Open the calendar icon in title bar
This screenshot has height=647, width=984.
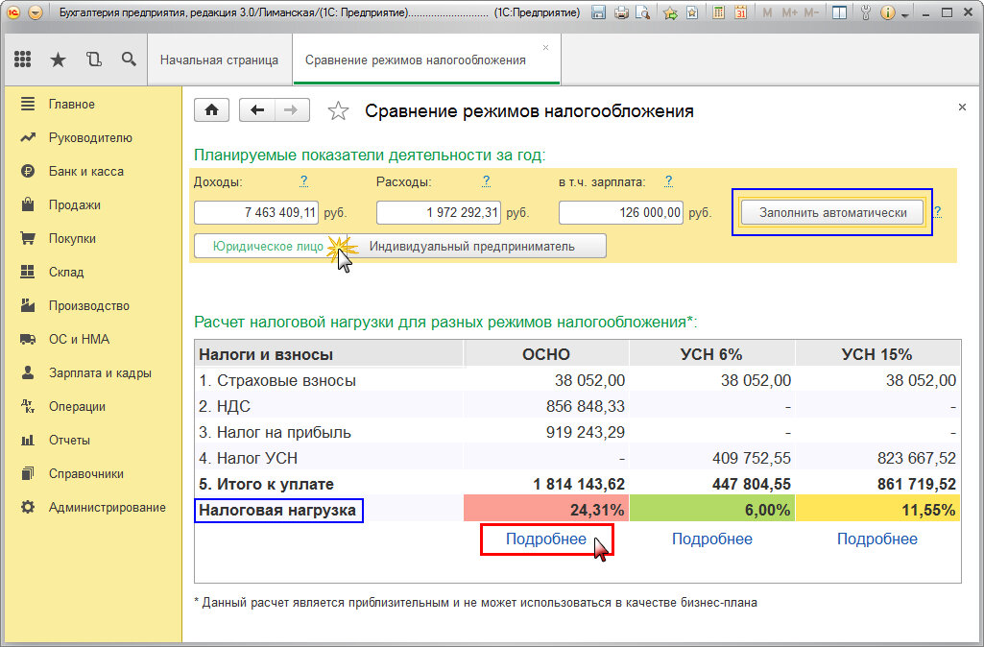740,12
